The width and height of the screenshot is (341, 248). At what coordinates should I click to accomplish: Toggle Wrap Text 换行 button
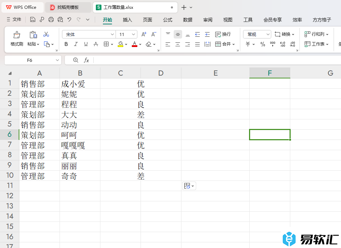tap(223, 34)
